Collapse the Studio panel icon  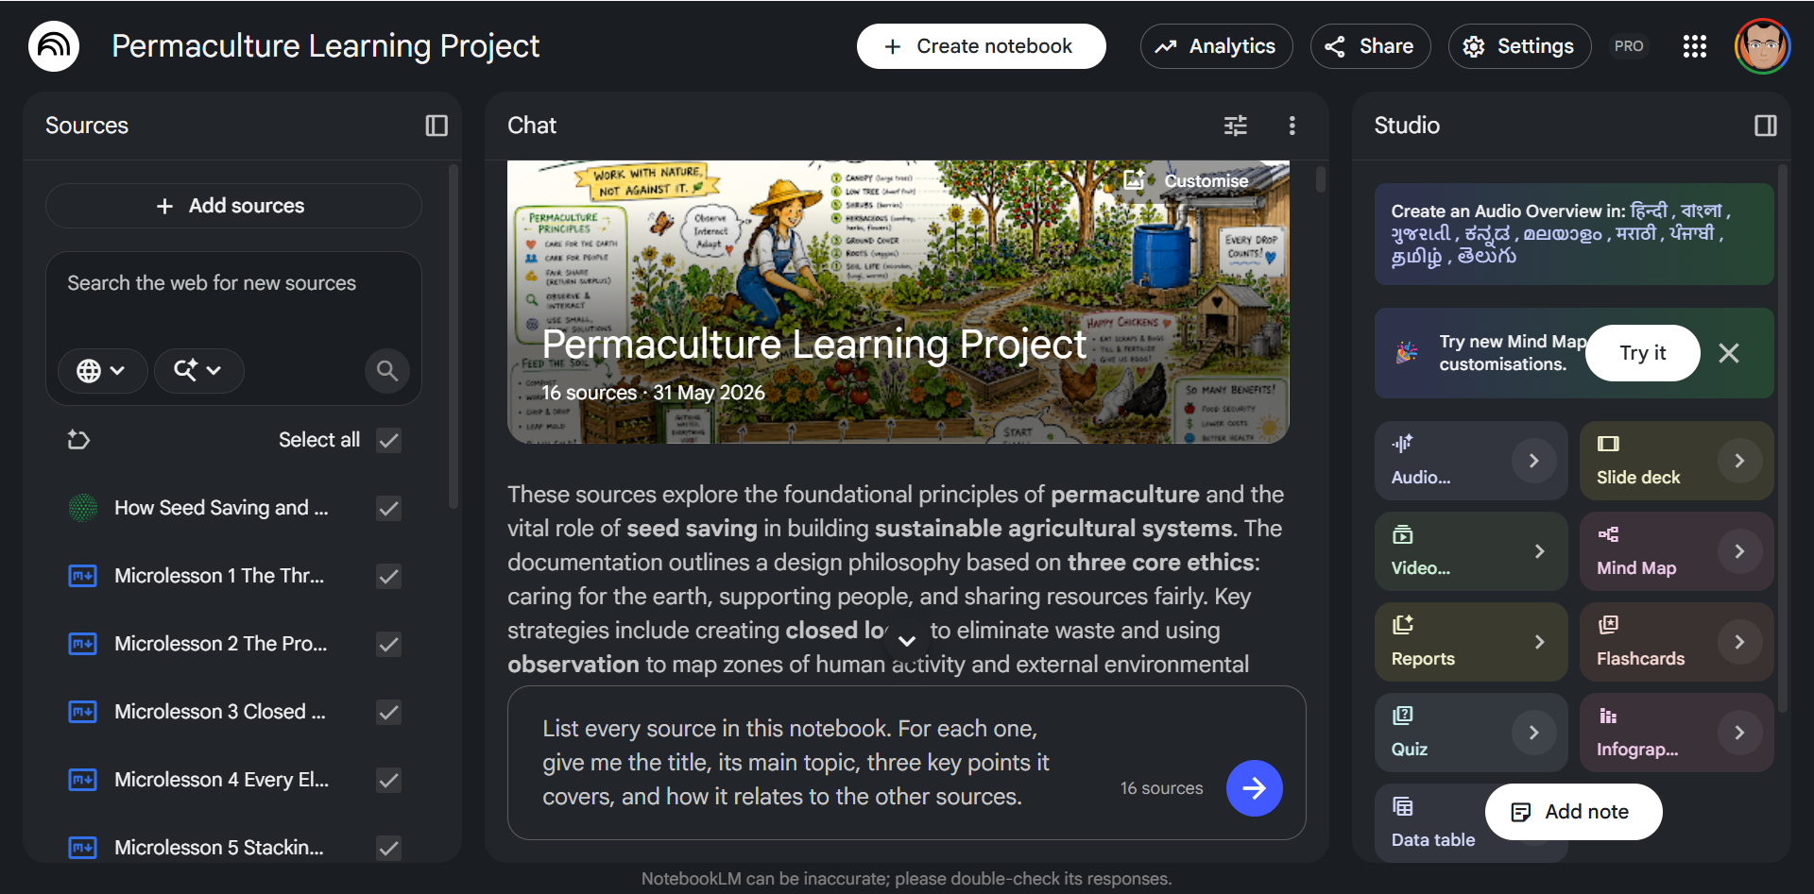(x=1766, y=126)
